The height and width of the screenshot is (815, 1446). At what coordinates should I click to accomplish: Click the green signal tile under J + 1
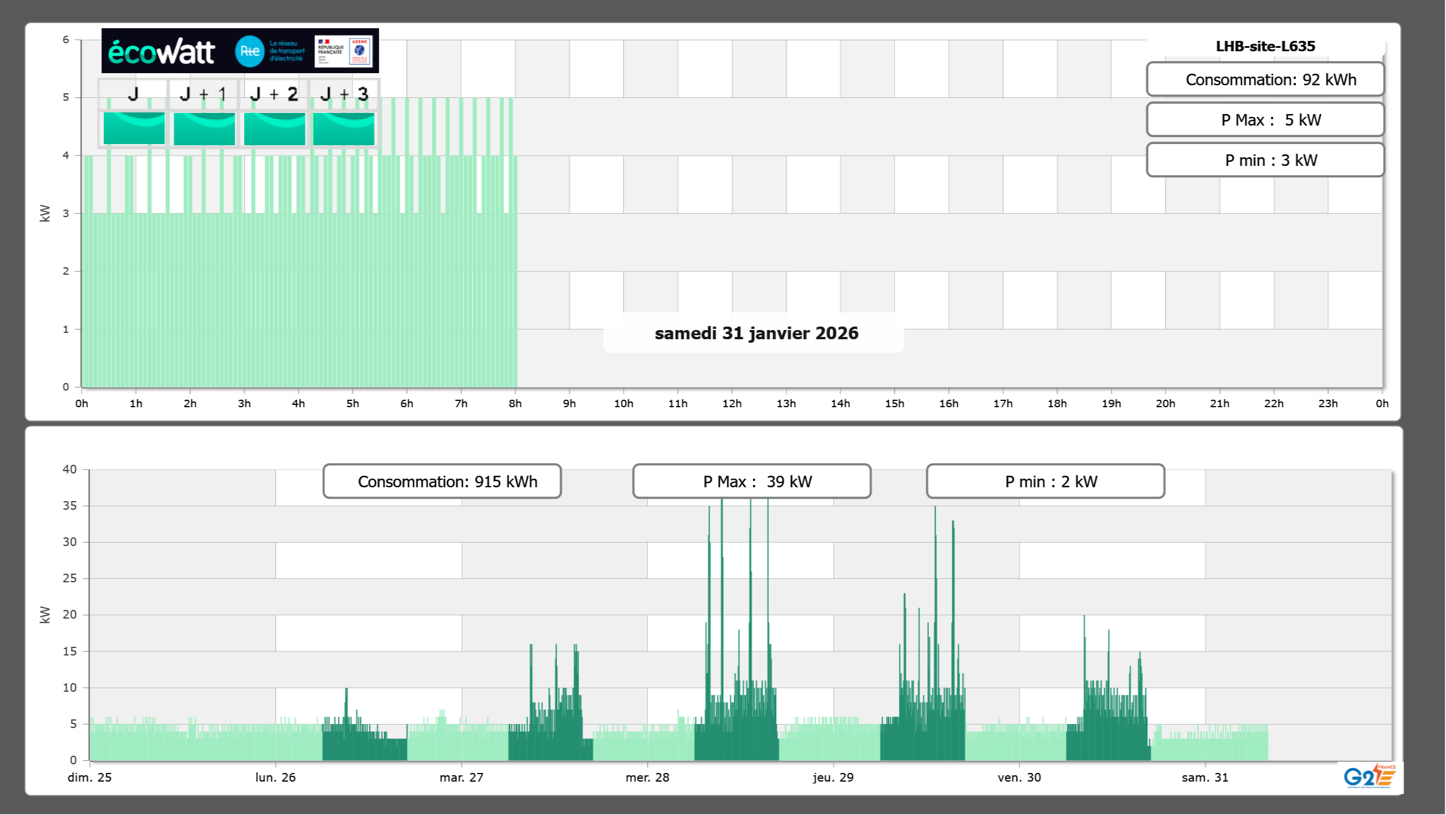pyautogui.click(x=204, y=128)
